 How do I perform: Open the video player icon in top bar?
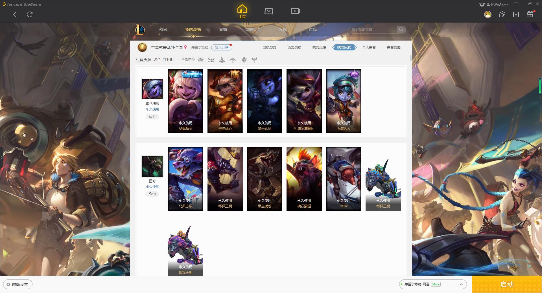pyautogui.click(x=296, y=11)
